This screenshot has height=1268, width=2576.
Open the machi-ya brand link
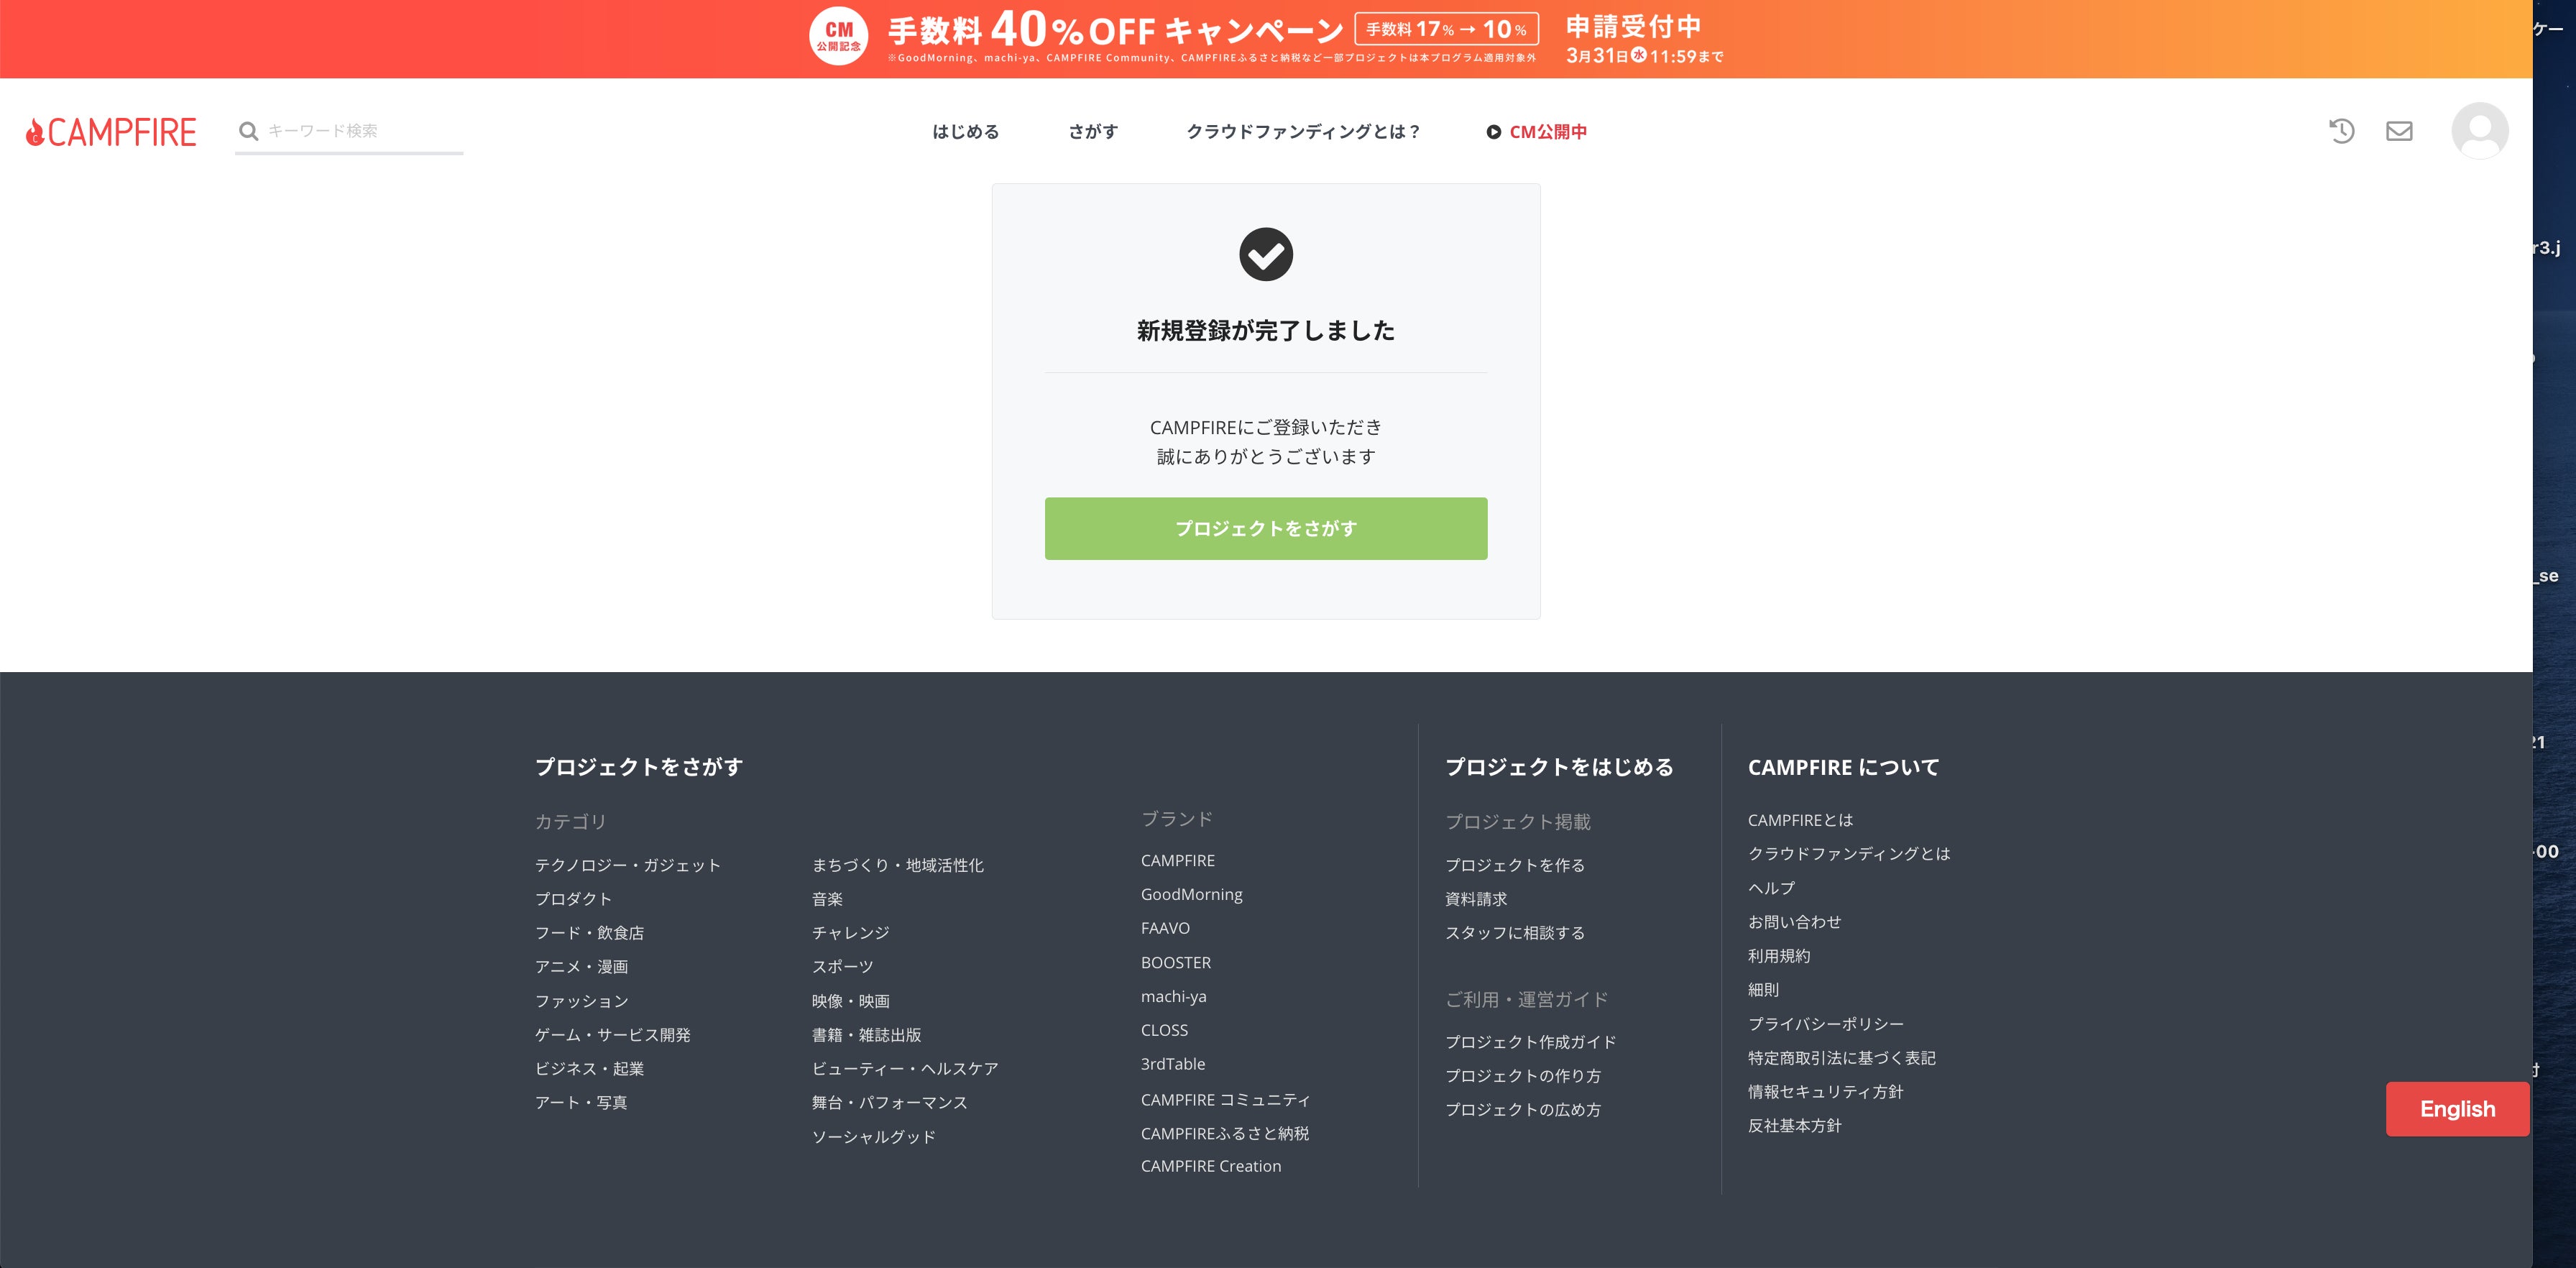point(1173,996)
